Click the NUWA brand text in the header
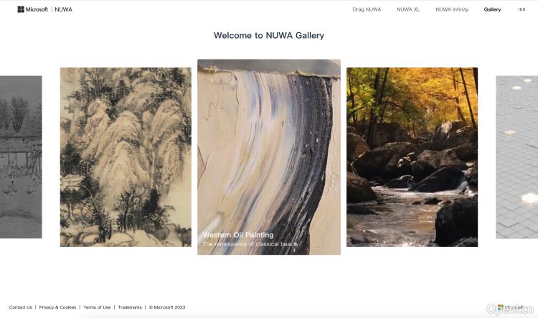Image resolution: width=538 pixels, height=318 pixels. pyautogui.click(x=63, y=9)
